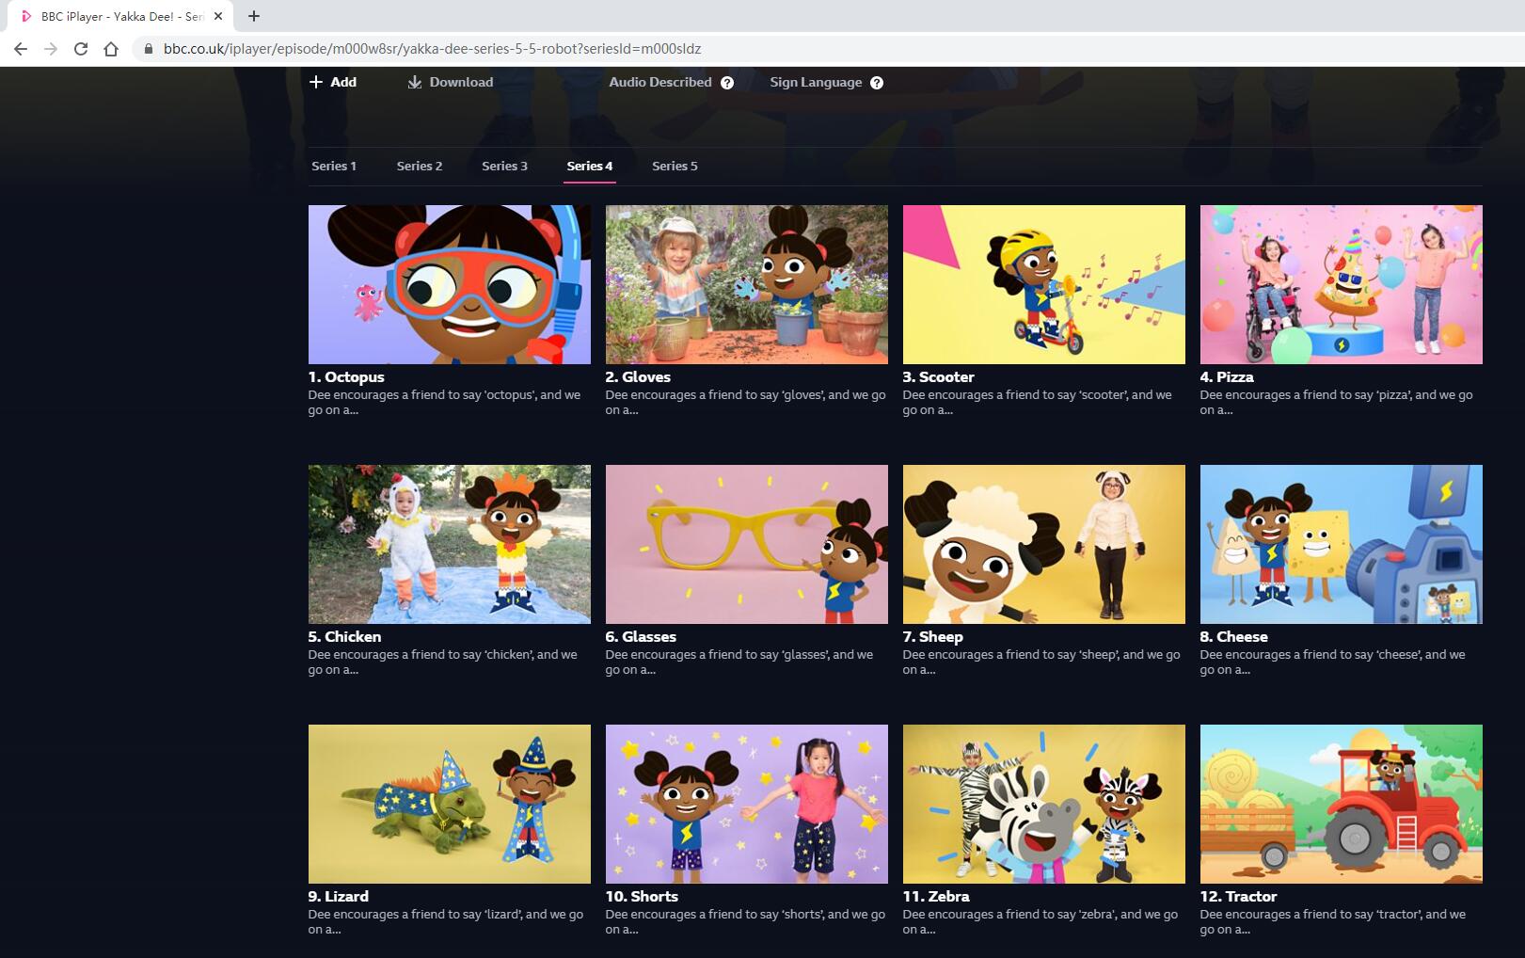This screenshot has height=958, width=1525.
Task: Click the padlock site security icon
Action: pyautogui.click(x=148, y=49)
